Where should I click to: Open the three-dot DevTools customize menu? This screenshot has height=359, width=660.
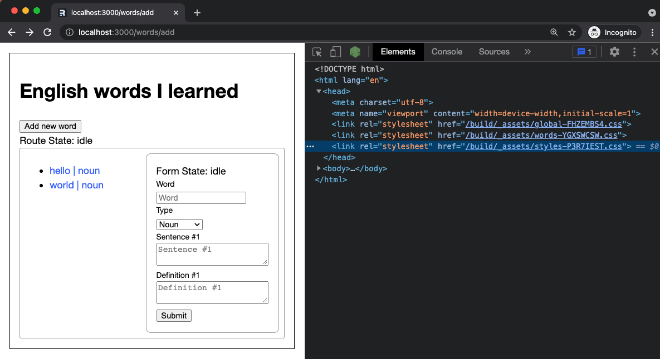tap(634, 51)
